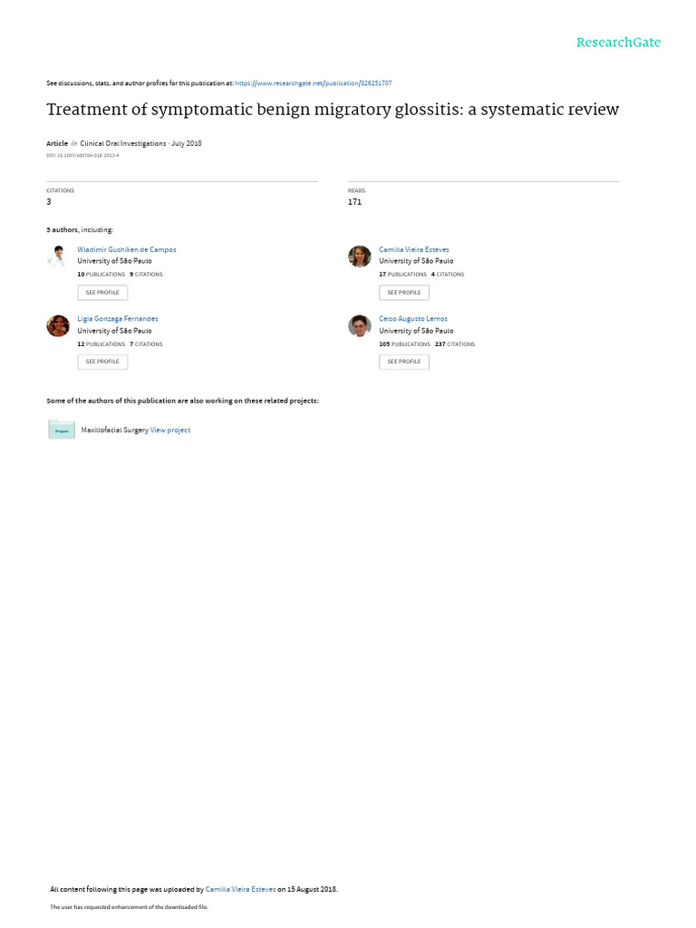Click the article title heading
The height and width of the screenshot is (928, 696).
333,110
